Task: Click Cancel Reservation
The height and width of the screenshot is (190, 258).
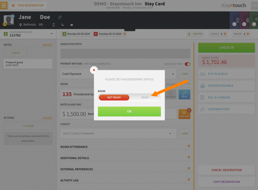Action: pyautogui.click(x=226, y=170)
